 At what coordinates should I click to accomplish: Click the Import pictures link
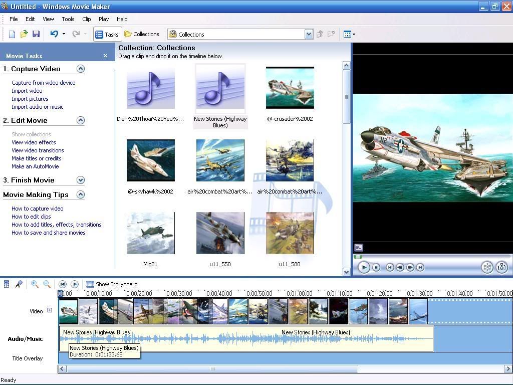[x=30, y=99]
